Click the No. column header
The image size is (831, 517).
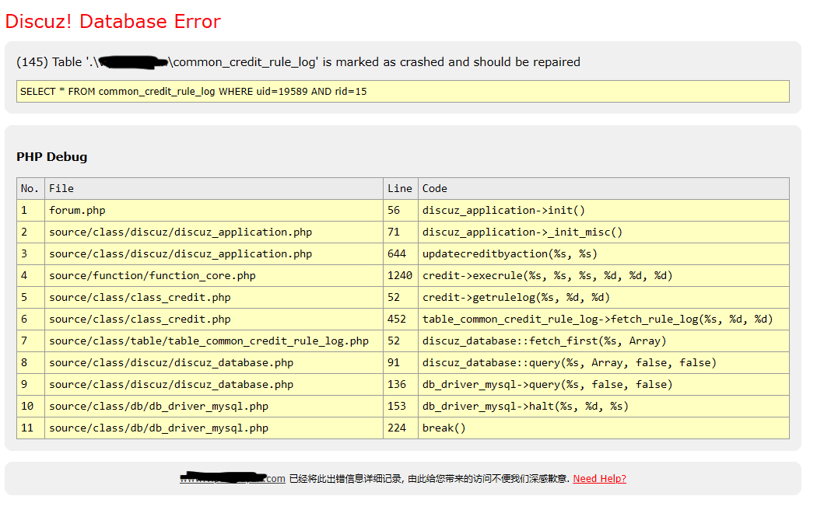30,189
